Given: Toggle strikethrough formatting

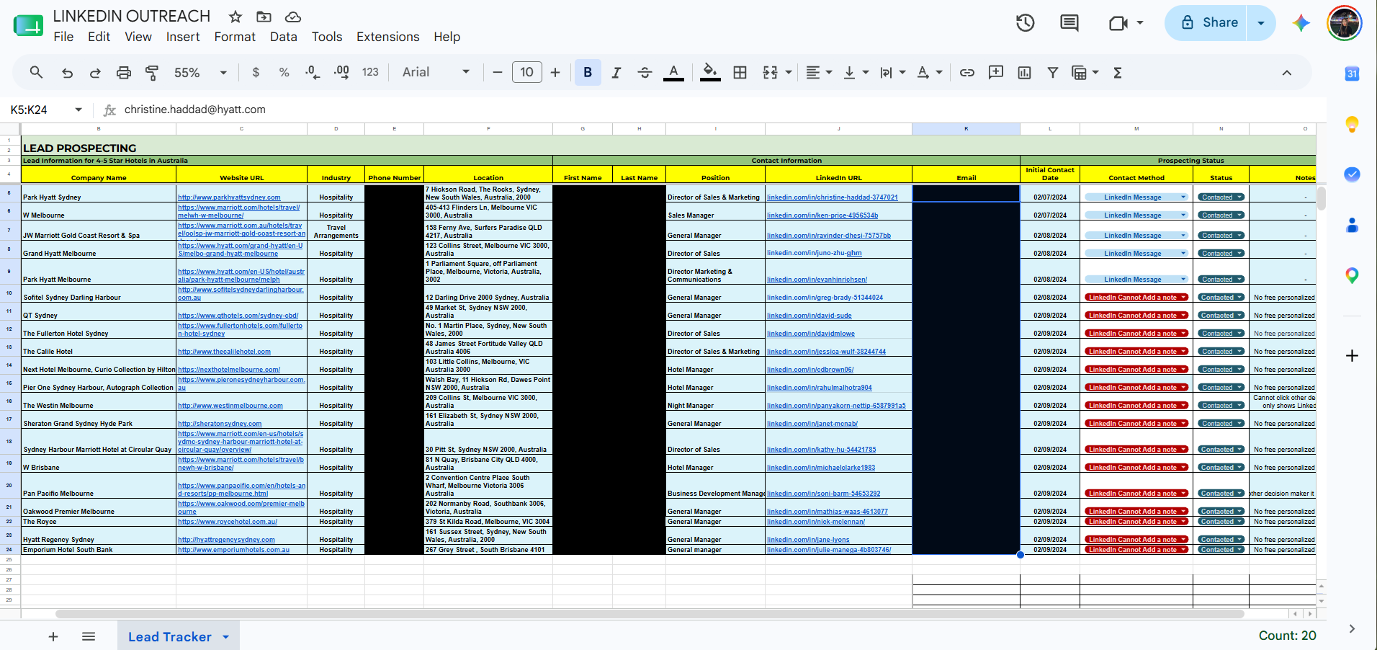Looking at the screenshot, I should 645,72.
